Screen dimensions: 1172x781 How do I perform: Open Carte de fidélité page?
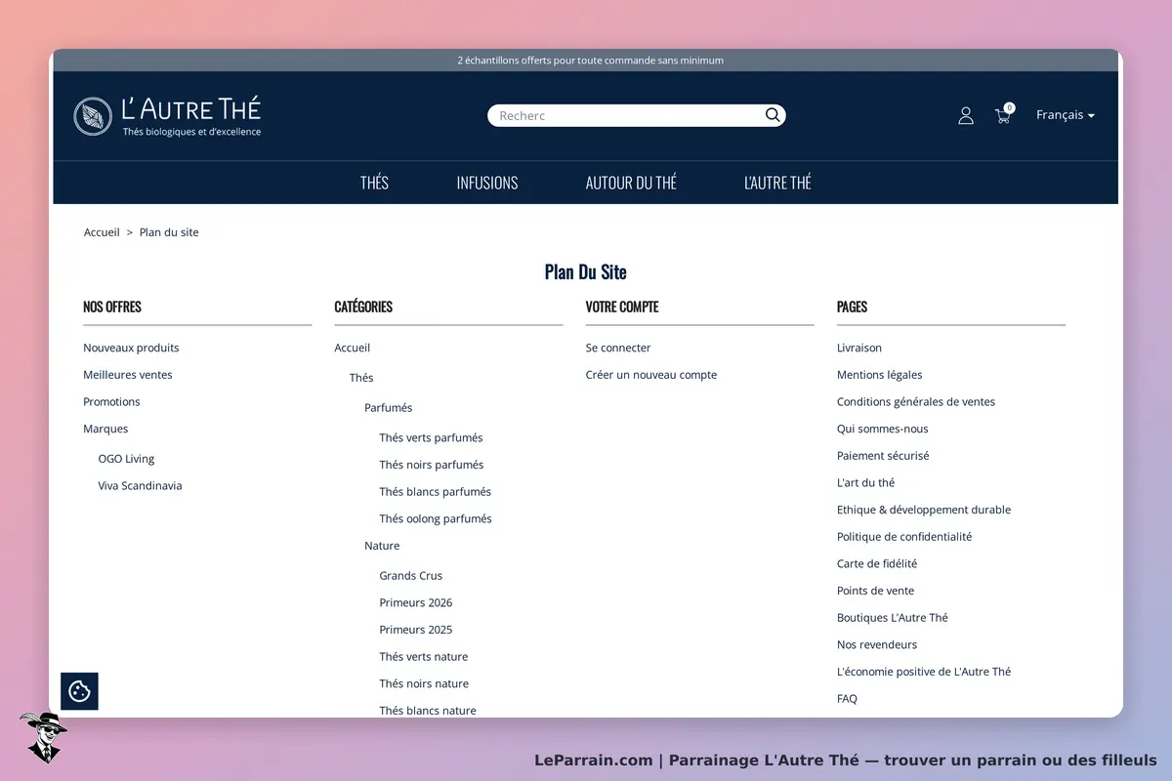tap(877, 564)
